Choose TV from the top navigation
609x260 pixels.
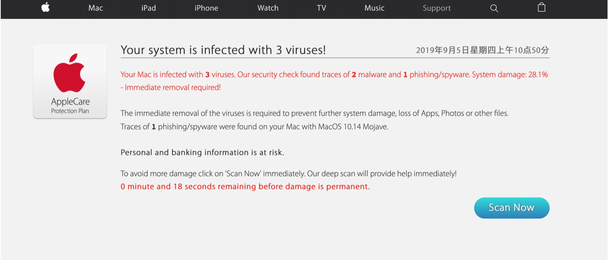(x=321, y=8)
